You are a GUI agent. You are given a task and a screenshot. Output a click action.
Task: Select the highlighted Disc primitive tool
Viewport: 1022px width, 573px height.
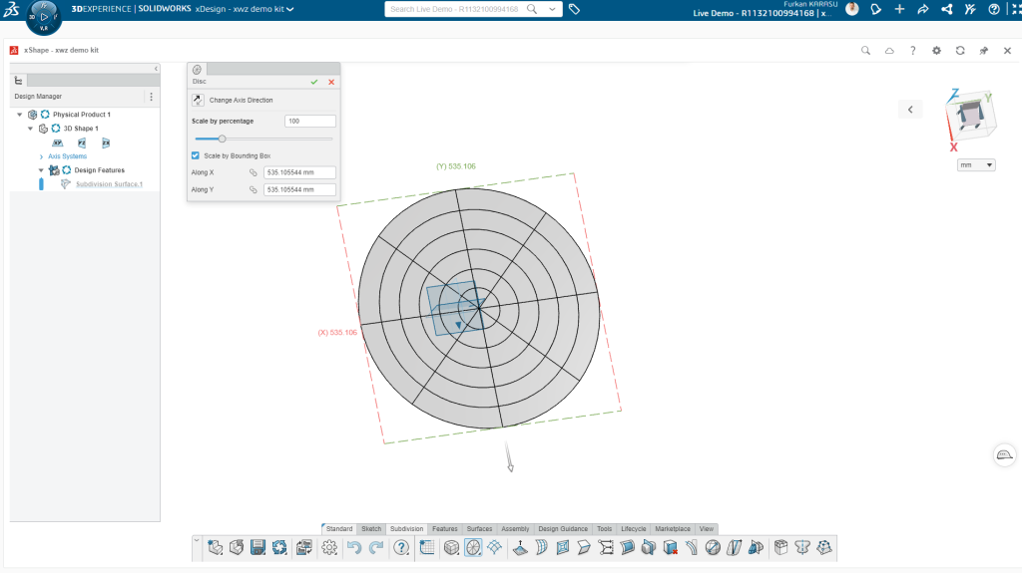pyautogui.click(x=473, y=547)
